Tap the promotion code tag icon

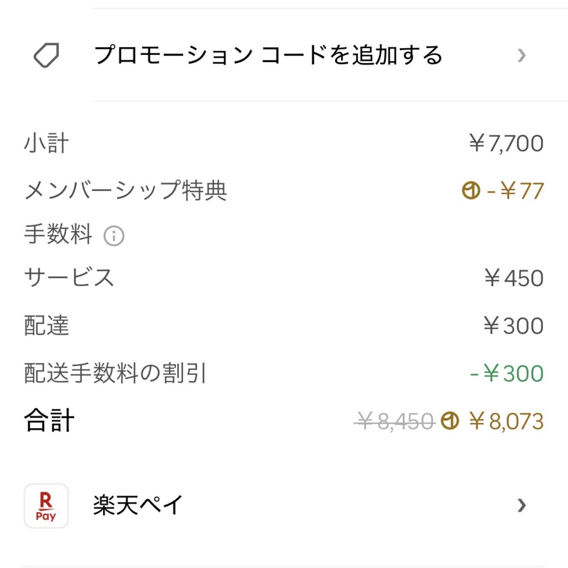(47, 55)
